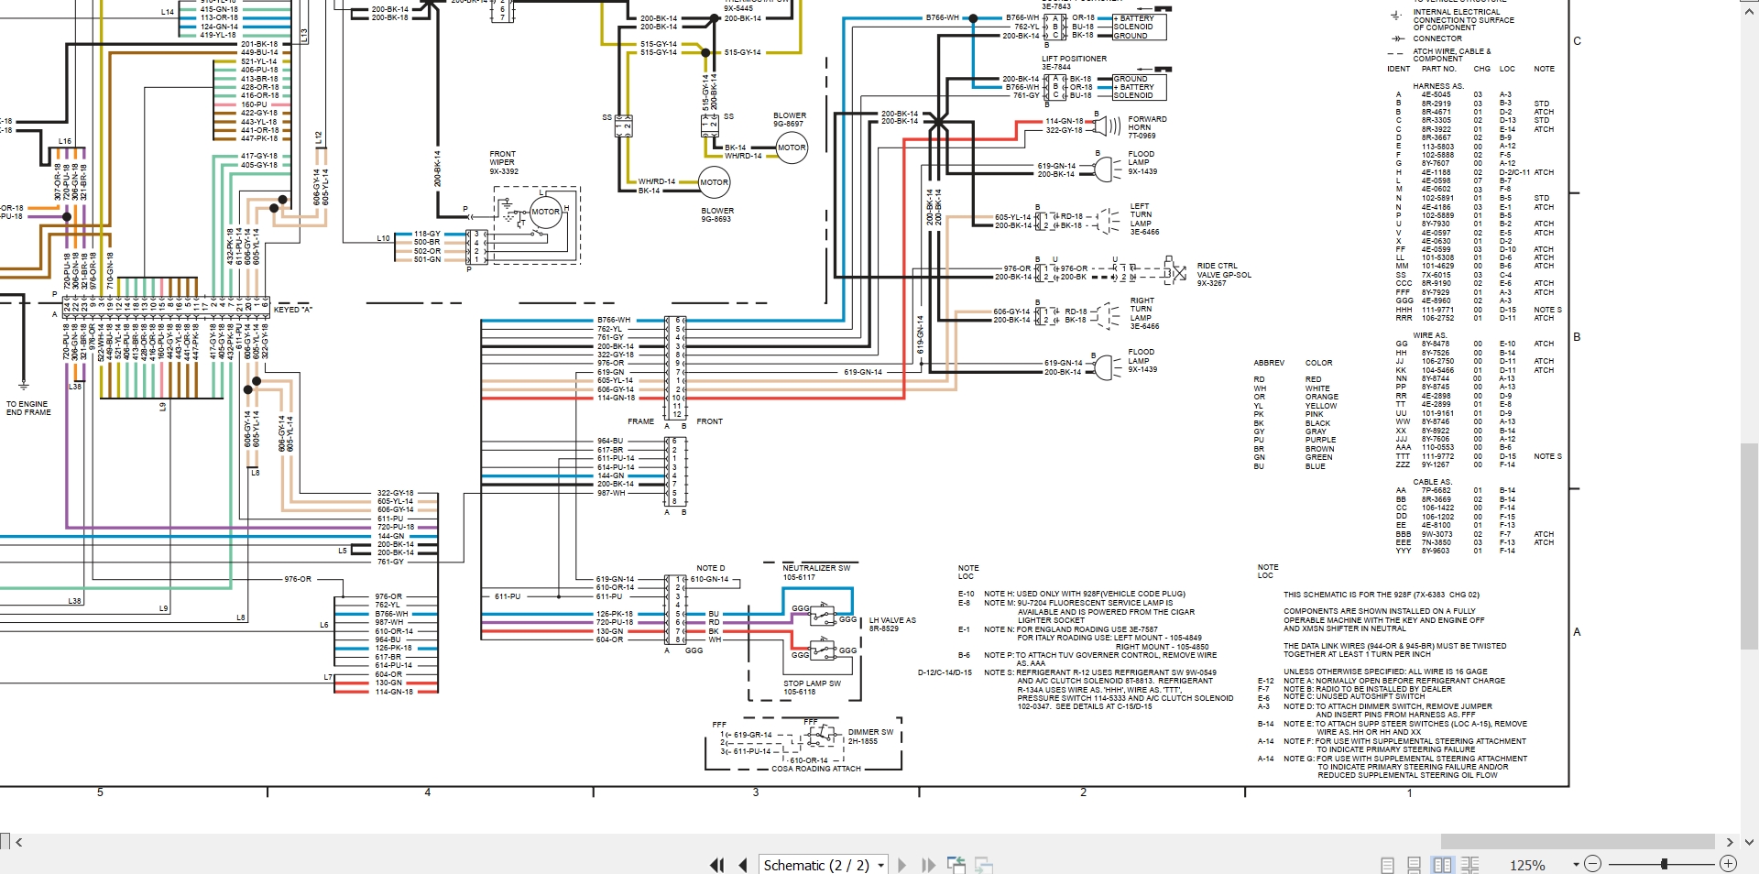This screenshot has width=1759, height=874.
Task: Click the zoom in plus button
Action: (x=1728, y=864)
